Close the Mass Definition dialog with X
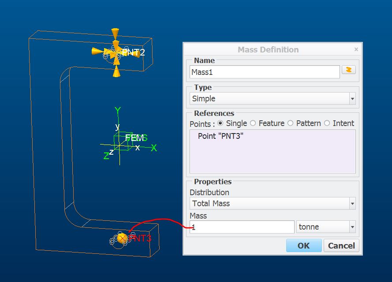392x282 pixels. (x=356, y=49)
